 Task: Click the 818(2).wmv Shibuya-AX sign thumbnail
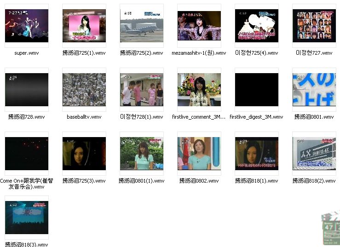(x=314, y=154)
